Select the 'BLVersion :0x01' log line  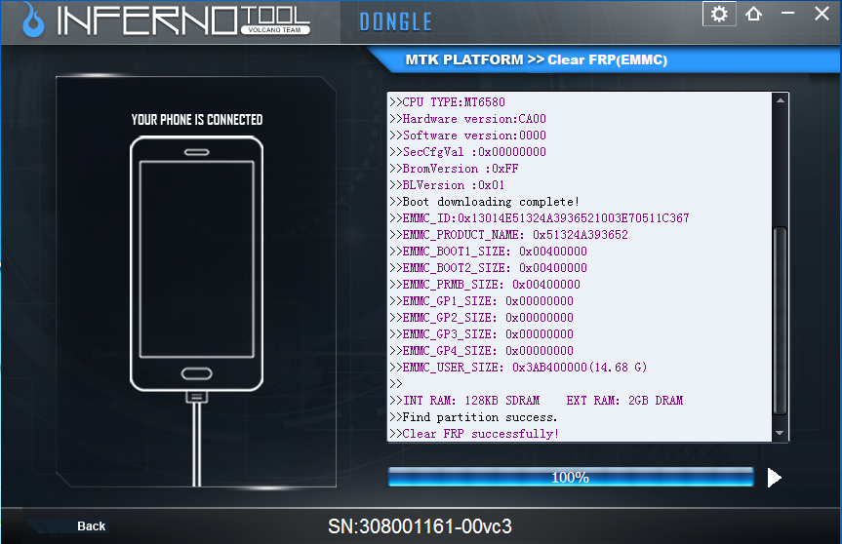447,185
